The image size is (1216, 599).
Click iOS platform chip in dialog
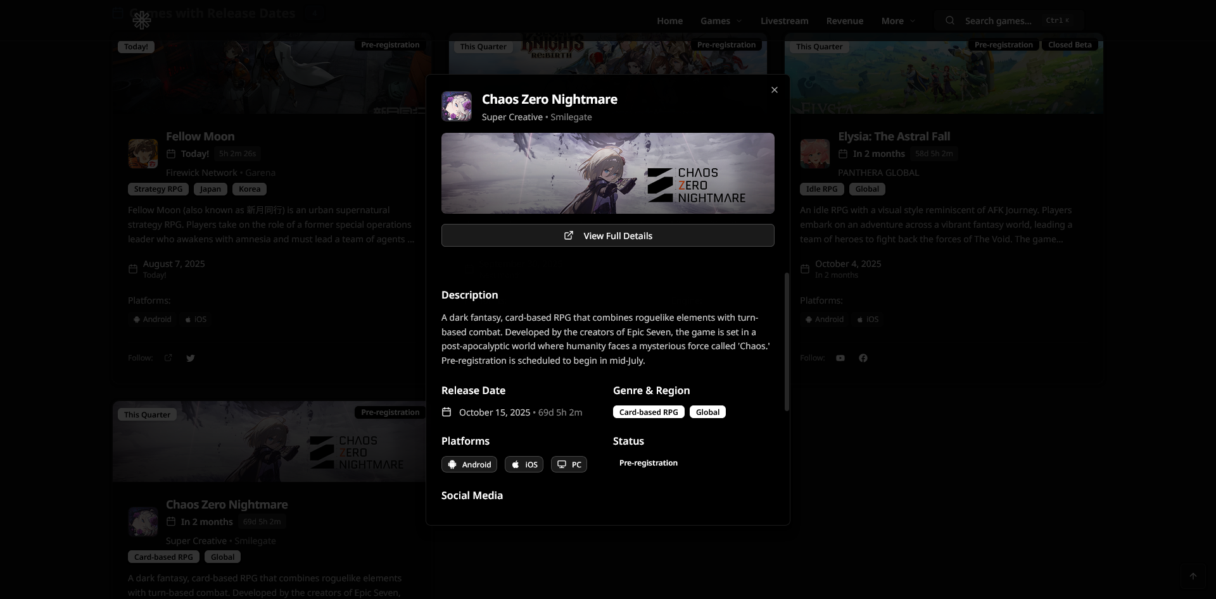[524, 464]
